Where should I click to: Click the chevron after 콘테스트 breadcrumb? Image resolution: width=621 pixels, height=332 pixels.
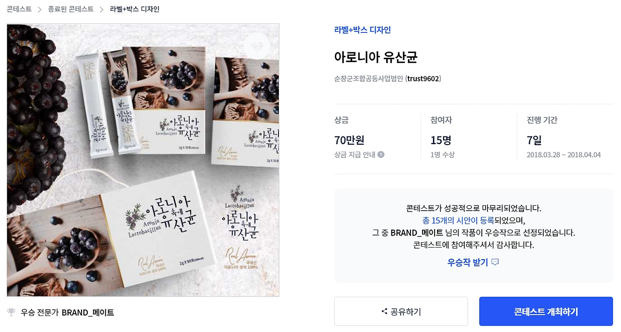[40, 9]
